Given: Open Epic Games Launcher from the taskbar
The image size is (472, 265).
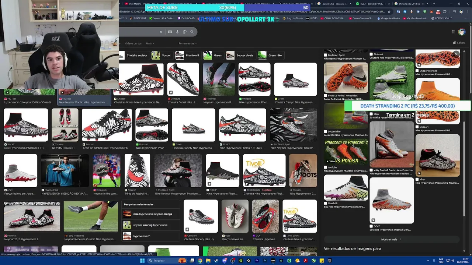Looking at the screenshot, I should [330, 261].
